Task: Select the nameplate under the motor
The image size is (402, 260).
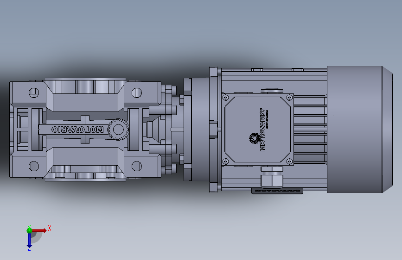Action: (277, 191)
